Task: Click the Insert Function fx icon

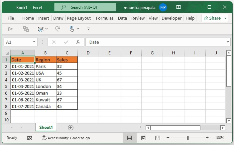Action: (x=78, y=42)
